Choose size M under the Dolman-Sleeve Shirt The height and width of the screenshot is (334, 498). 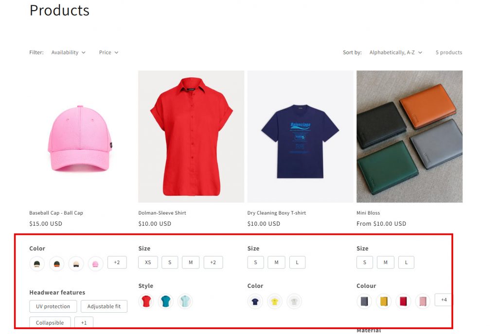[191, 262]
